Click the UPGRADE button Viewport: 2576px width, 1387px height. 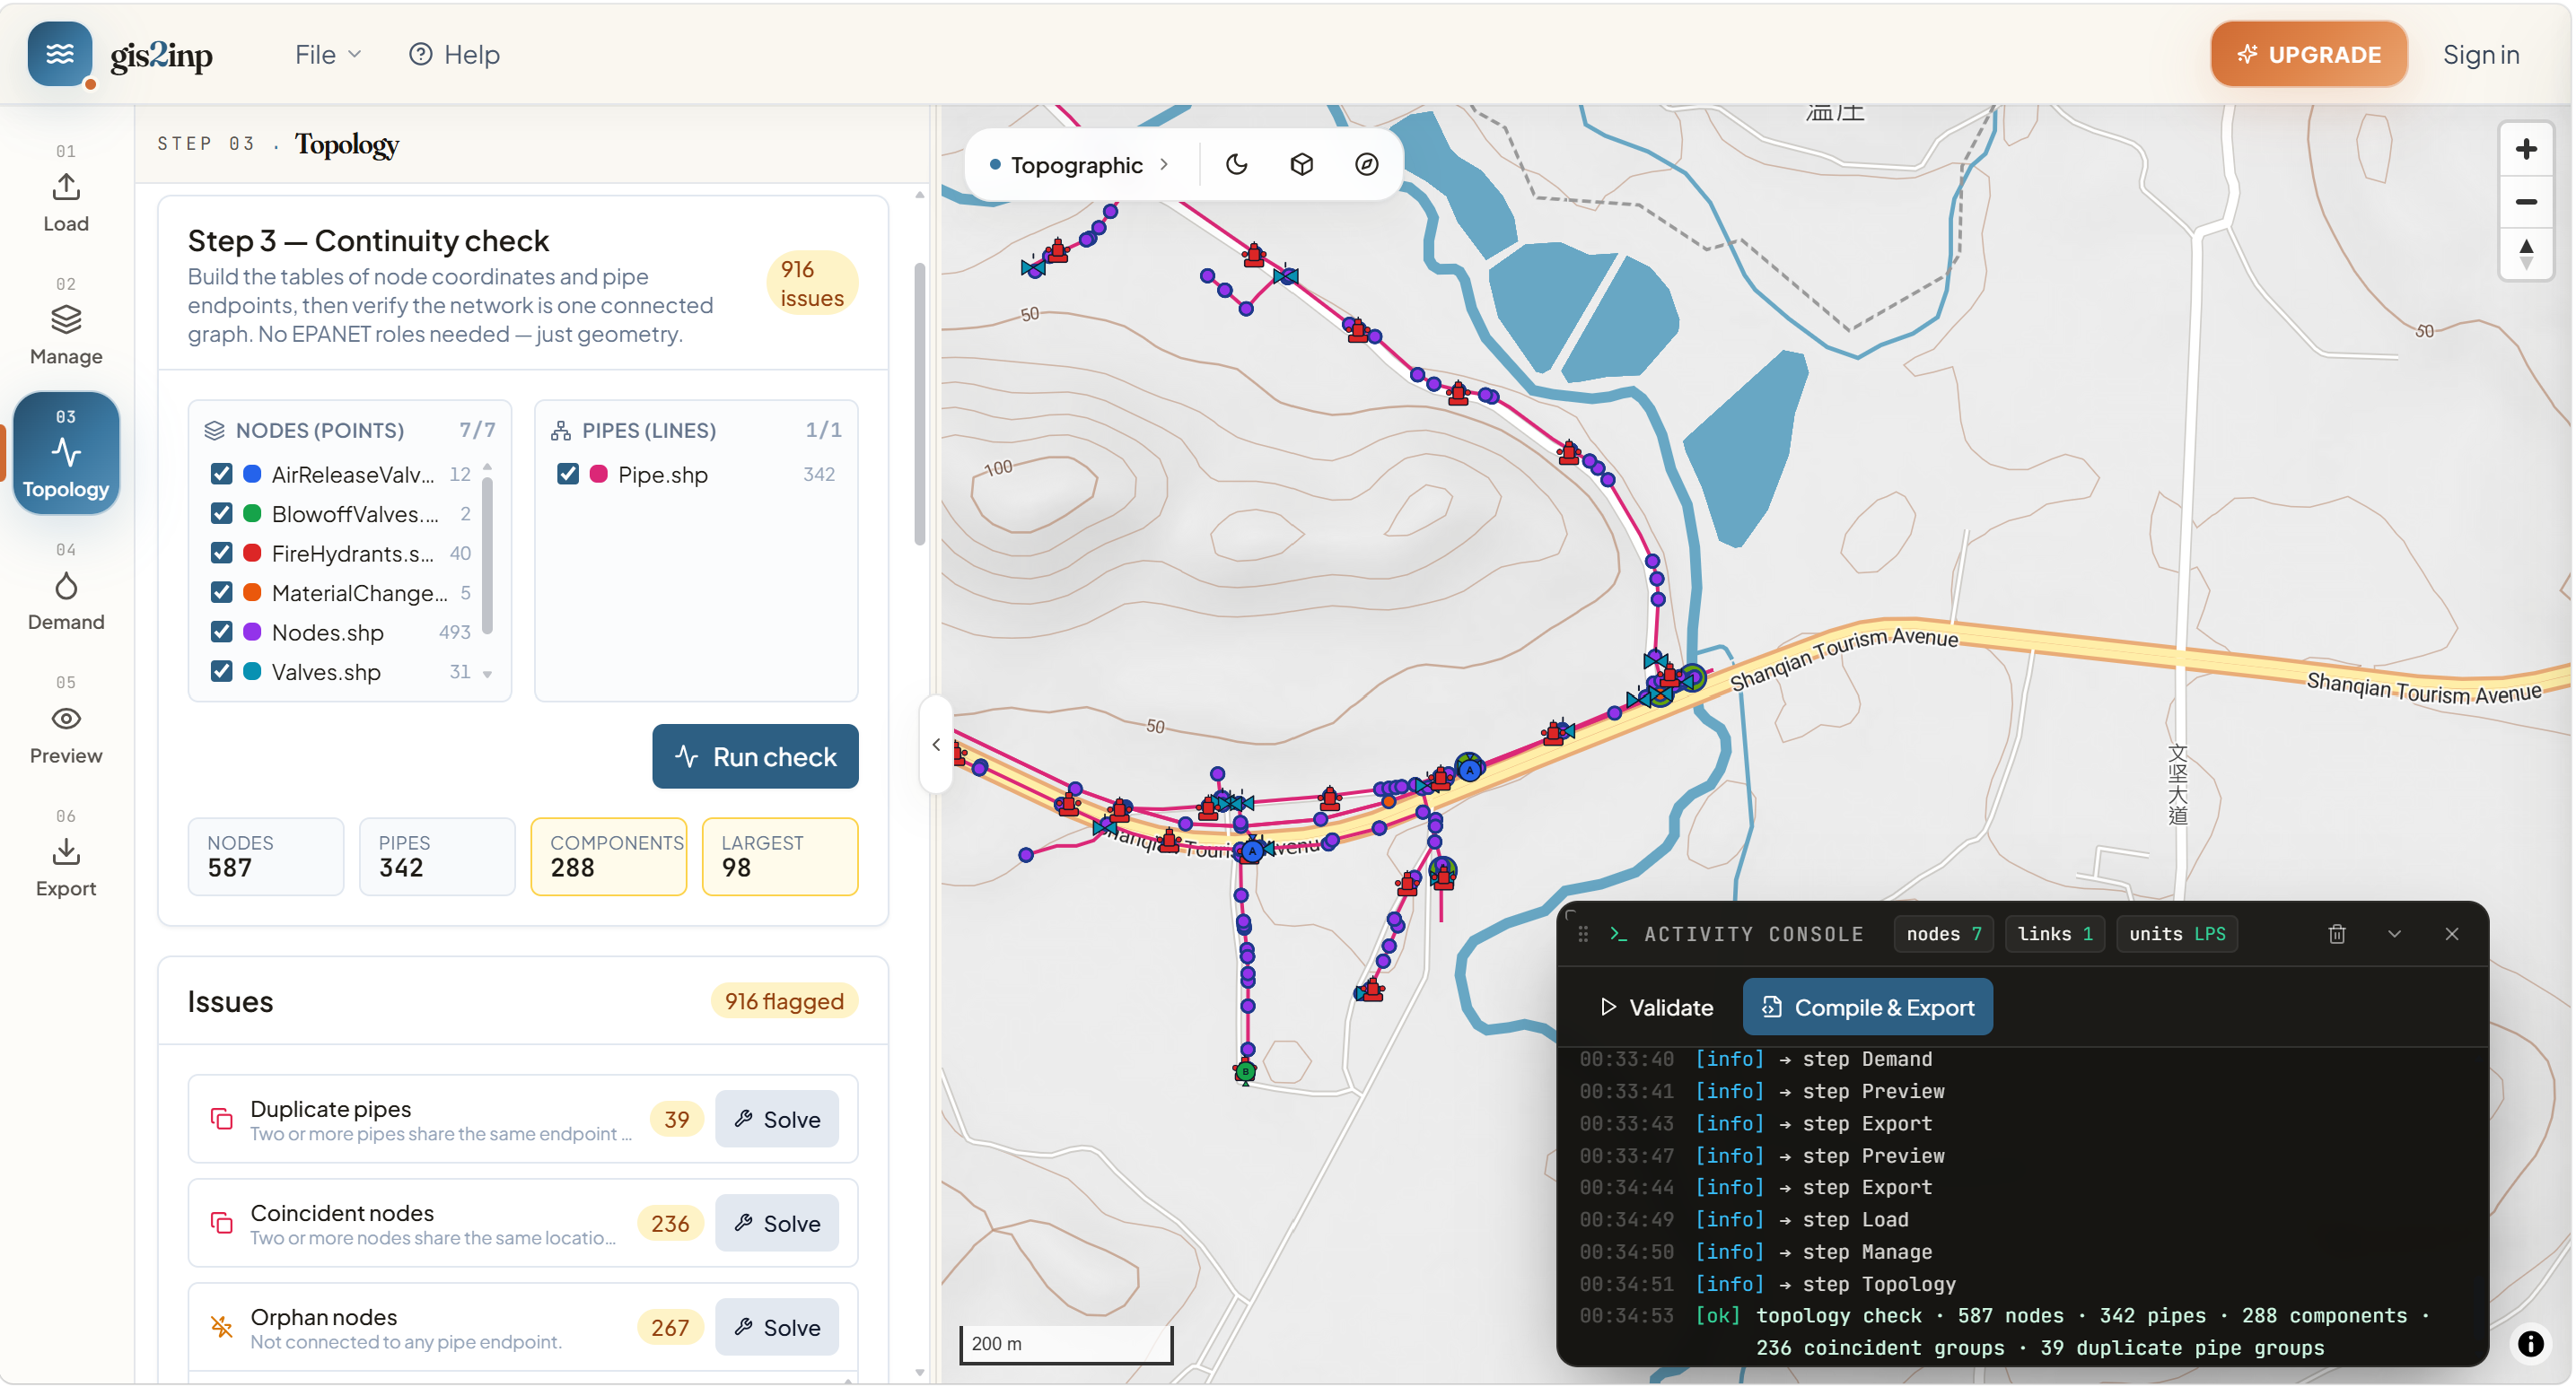[x=2308, y=54]
